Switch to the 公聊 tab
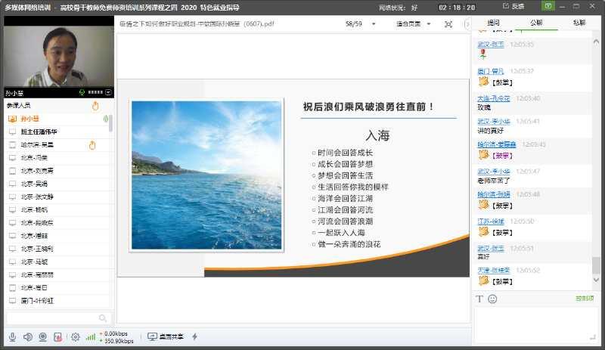Image resolution: width=605 pixels, height=350 pixels. click(536, 23)
